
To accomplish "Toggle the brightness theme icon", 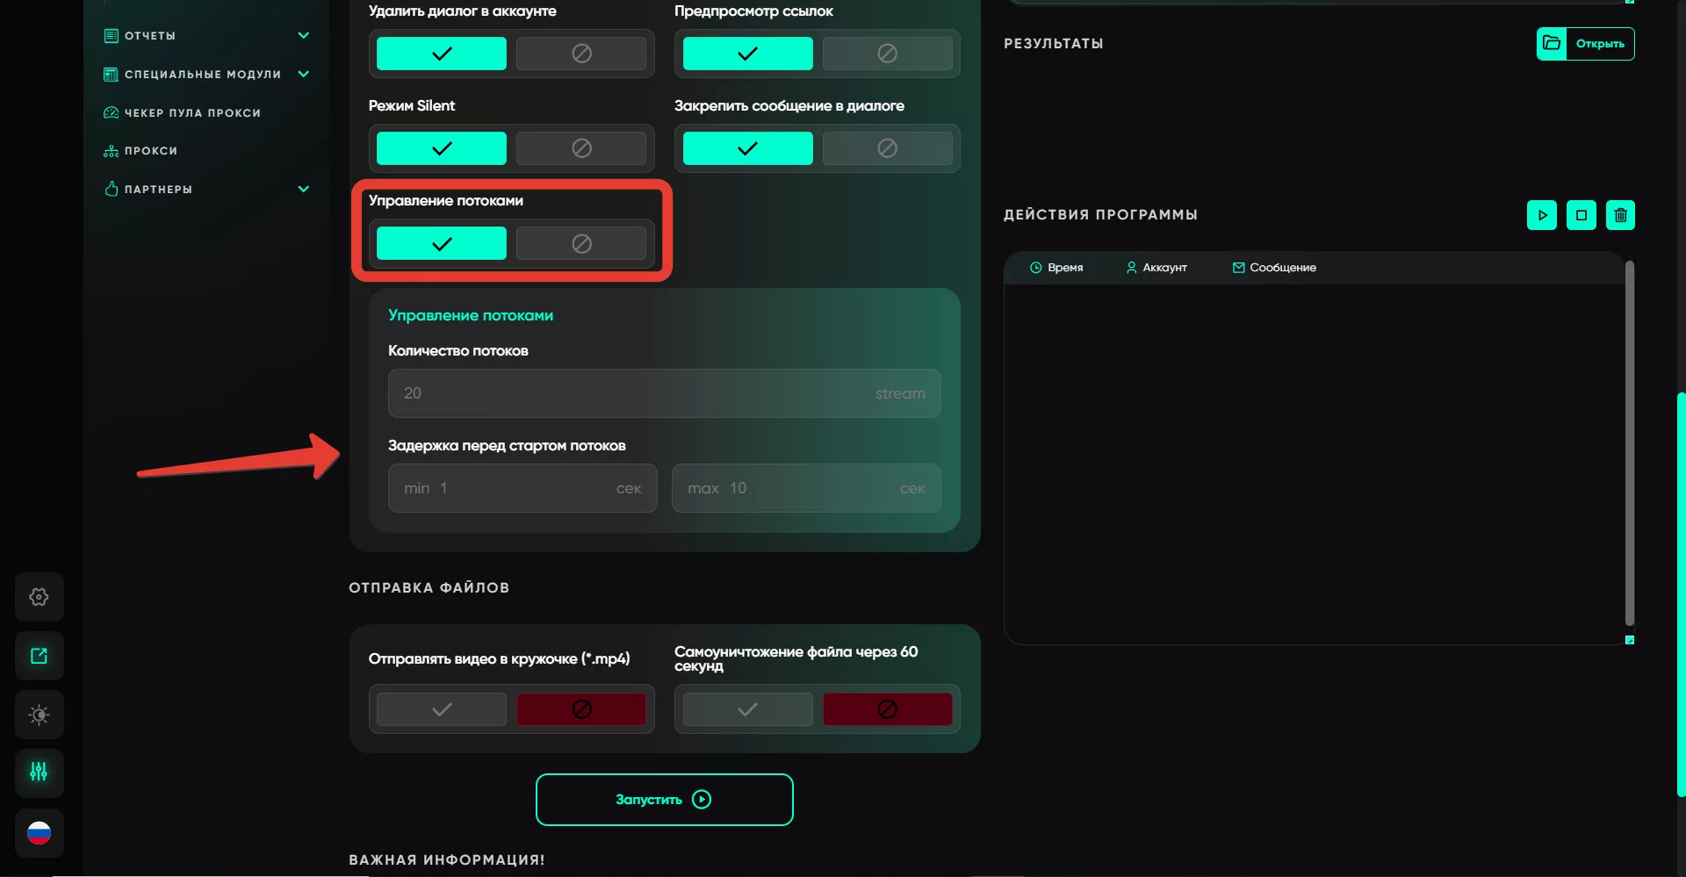I will point(39,715).
